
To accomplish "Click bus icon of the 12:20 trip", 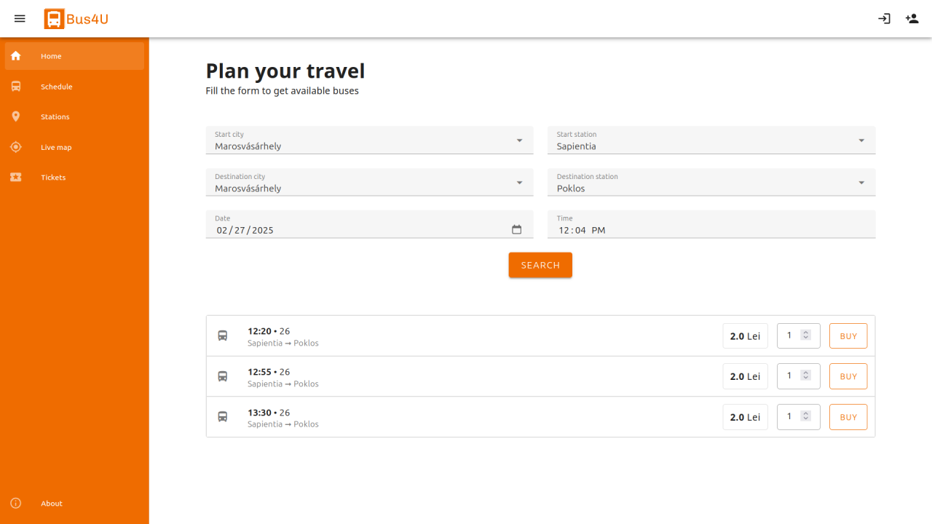I will [x=223, y=336].
